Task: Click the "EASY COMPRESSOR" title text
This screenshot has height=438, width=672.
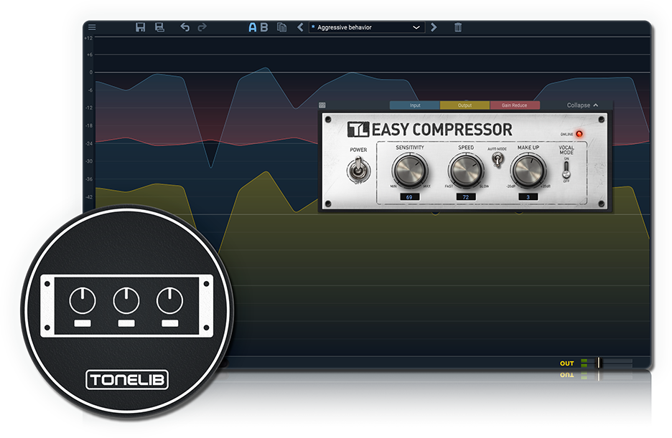Action: 442,130
